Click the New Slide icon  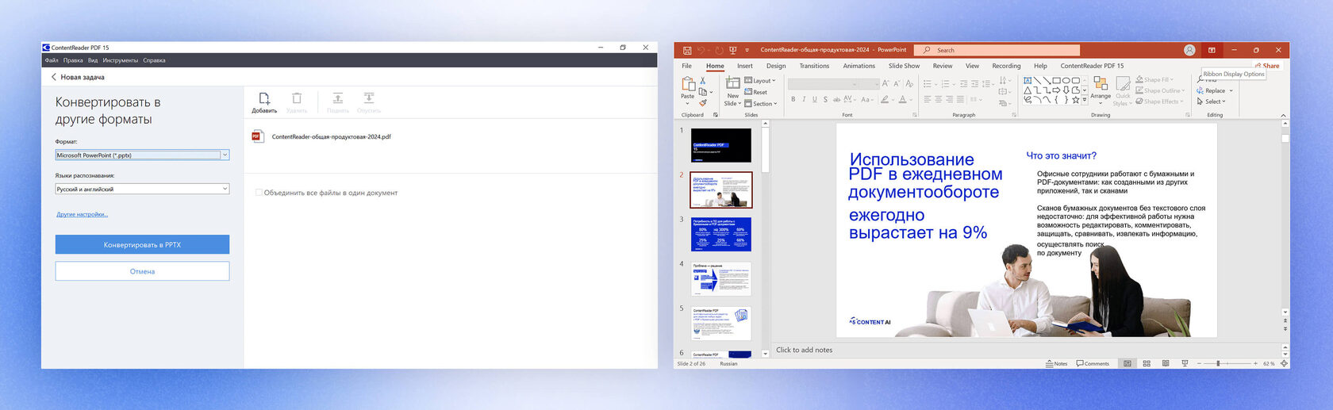pos(733,83)
